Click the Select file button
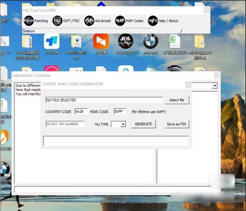Image resolution: width=246 pixels, height=211 pixels. click(177, 100)
